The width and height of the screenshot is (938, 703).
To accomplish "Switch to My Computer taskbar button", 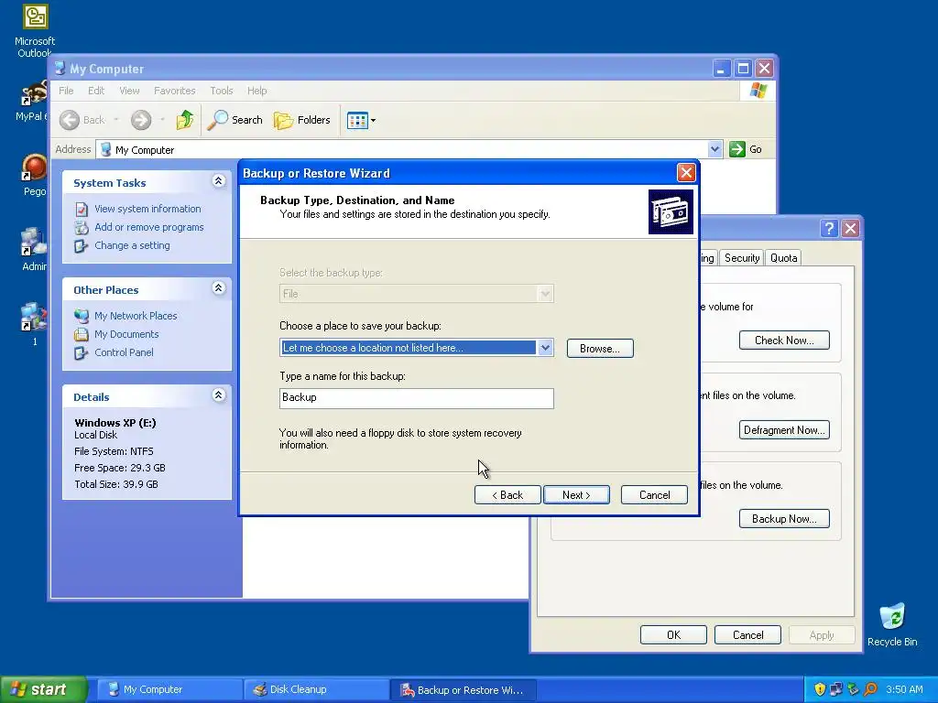I will [x=169, y=690].
